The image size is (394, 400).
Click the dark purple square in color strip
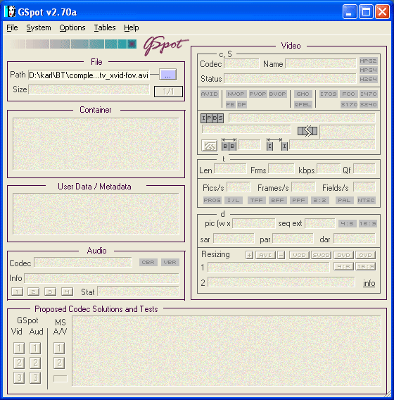coord(132,44)
